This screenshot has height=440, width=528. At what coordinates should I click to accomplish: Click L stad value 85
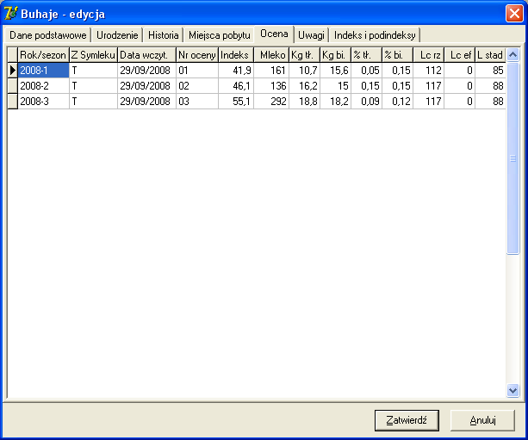[490, 71]
